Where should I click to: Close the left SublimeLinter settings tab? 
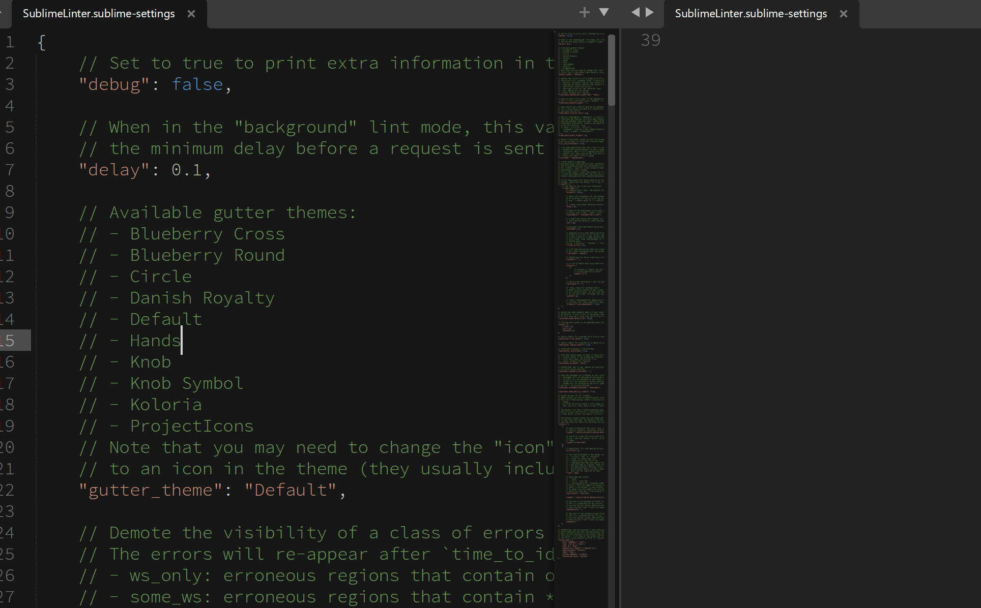coord(195,13)
